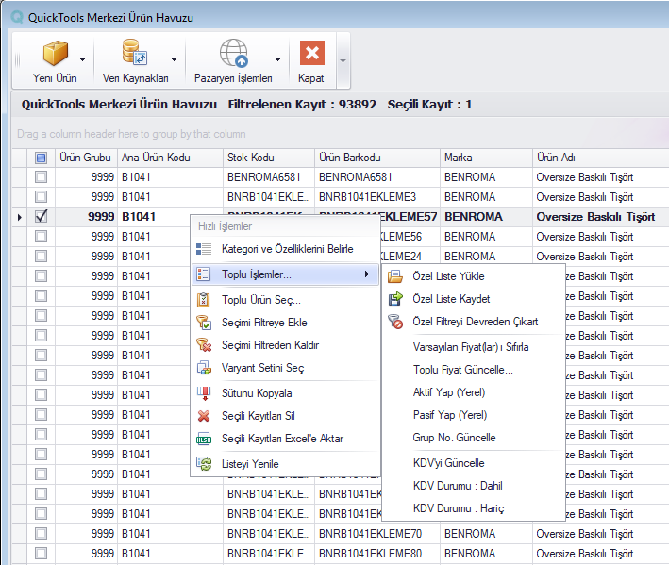Open the Veri Kaynakları dropdown arrow
Image resolution: width=669 pixels, height=565 pixels.
174,60
